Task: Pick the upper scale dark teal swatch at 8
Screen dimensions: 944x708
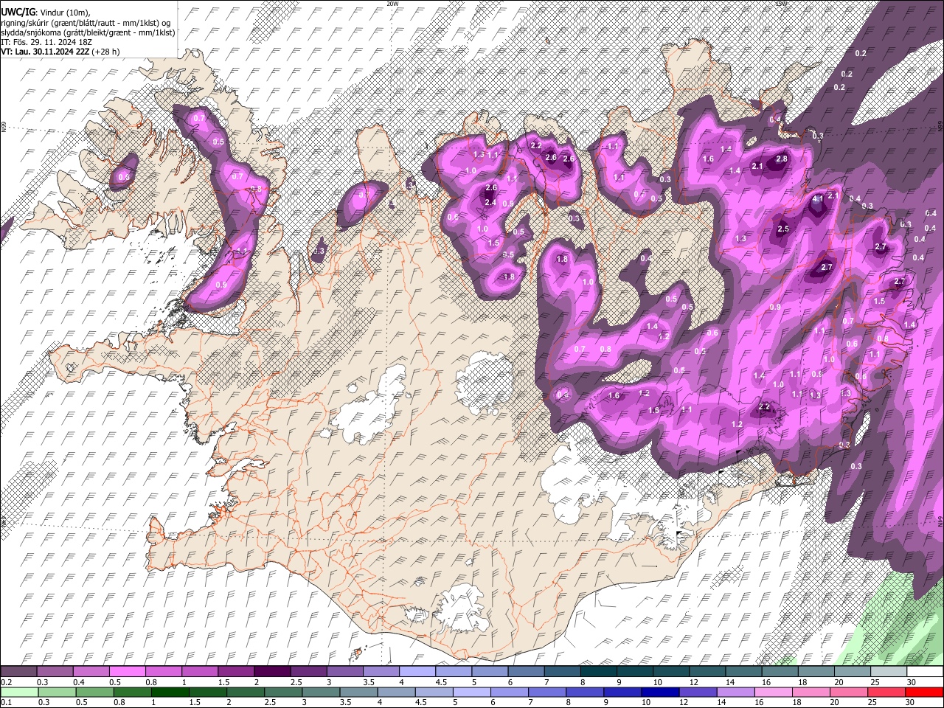Action: click(x=598, y=672)
